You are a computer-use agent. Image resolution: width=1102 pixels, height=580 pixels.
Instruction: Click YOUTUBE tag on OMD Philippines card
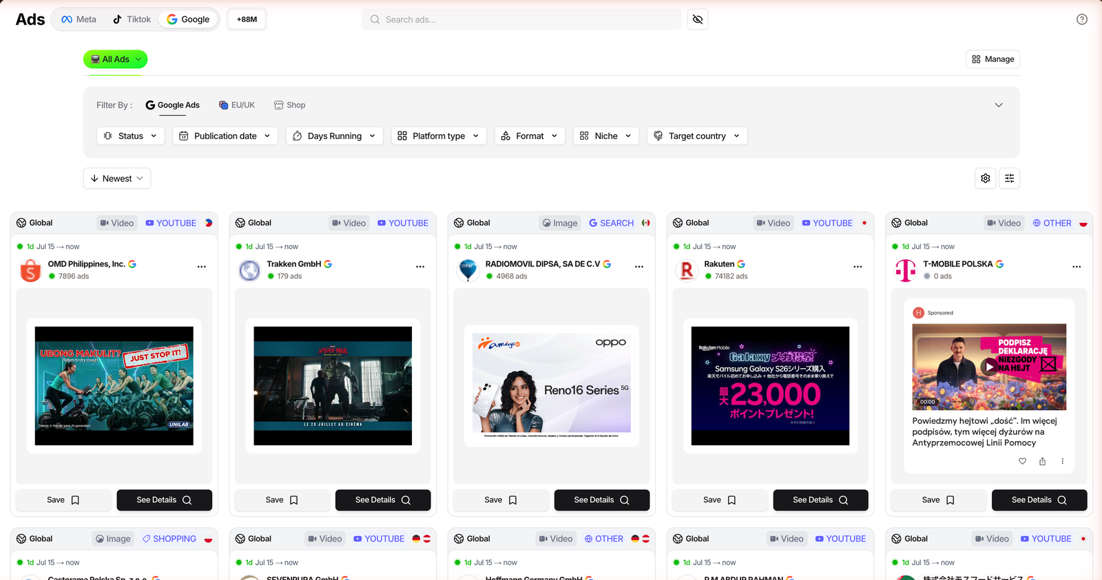point(171,223)
